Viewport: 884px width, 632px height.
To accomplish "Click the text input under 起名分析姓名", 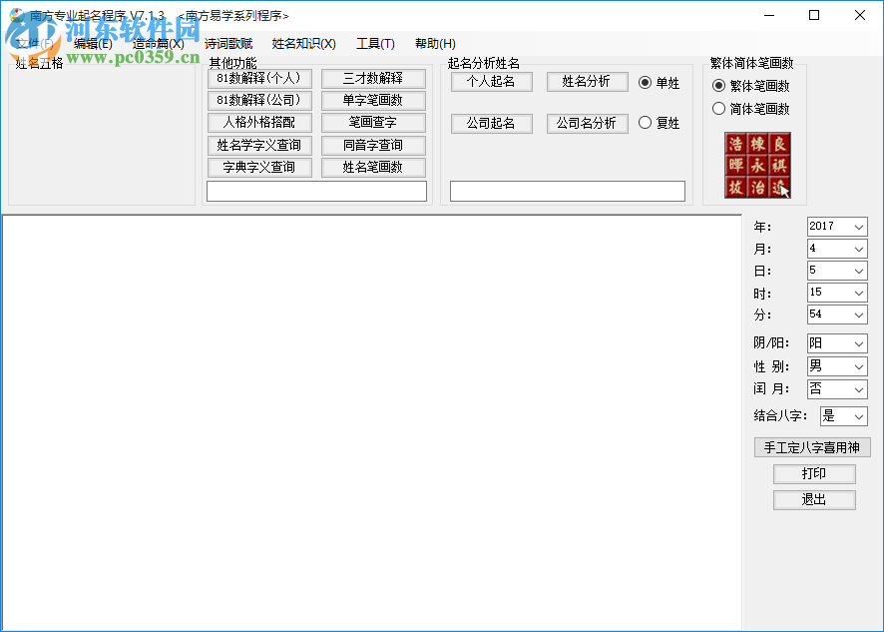I will [x=566, y=191].
